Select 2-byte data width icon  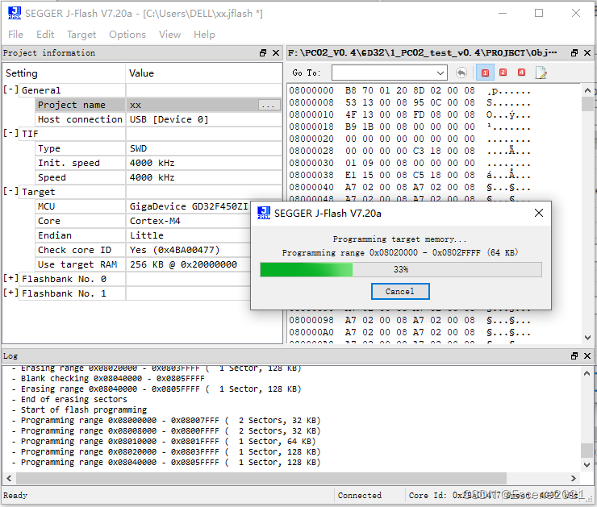(503, 73)
